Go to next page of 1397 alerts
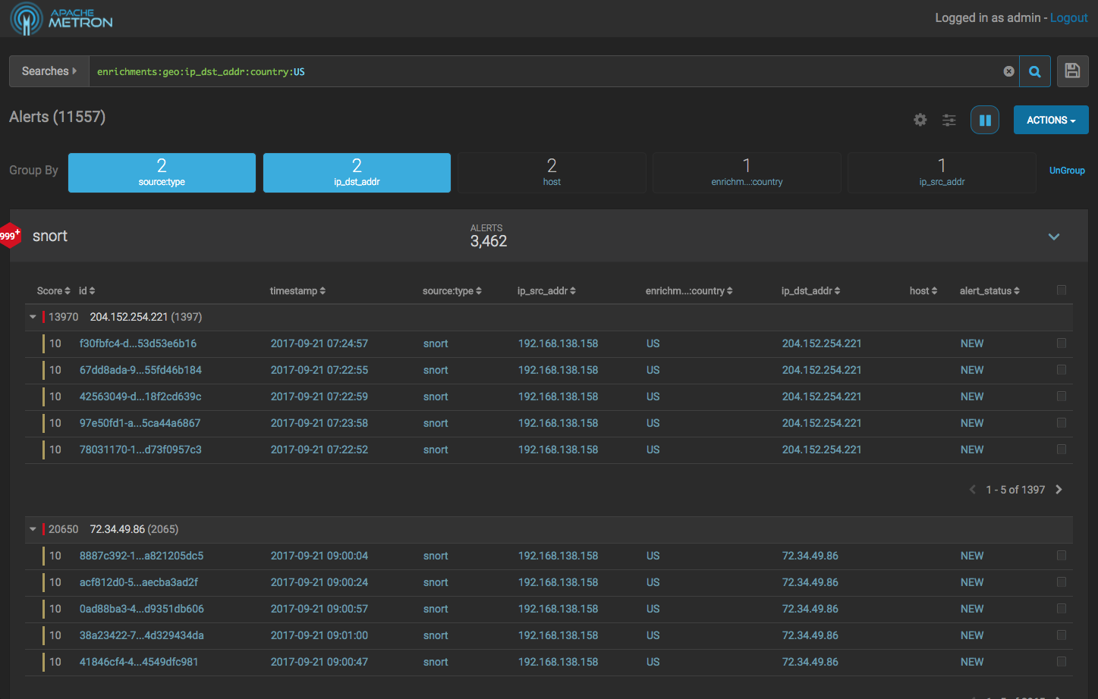This screenshot has width=1098, height=699. coord(1059,490)
